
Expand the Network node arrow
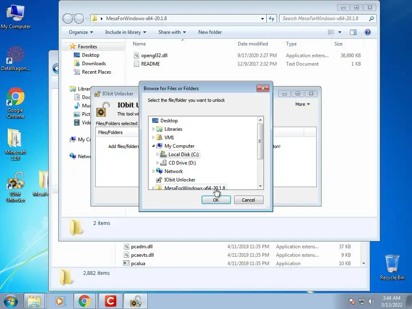coord(153,171)
